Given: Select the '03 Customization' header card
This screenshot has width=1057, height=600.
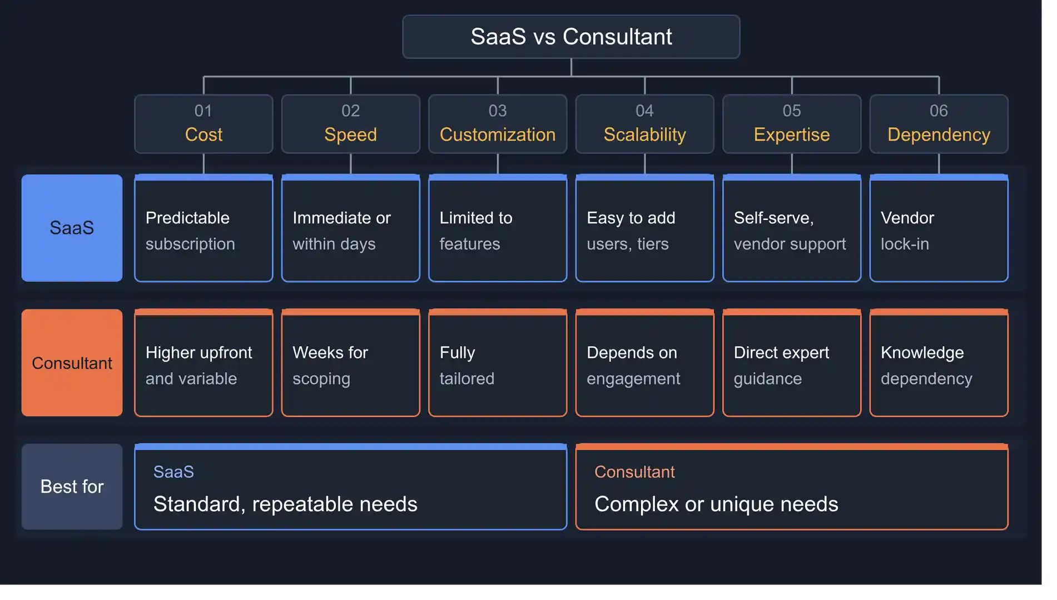Looking at the screenshot, I should (x=498, y=124).
